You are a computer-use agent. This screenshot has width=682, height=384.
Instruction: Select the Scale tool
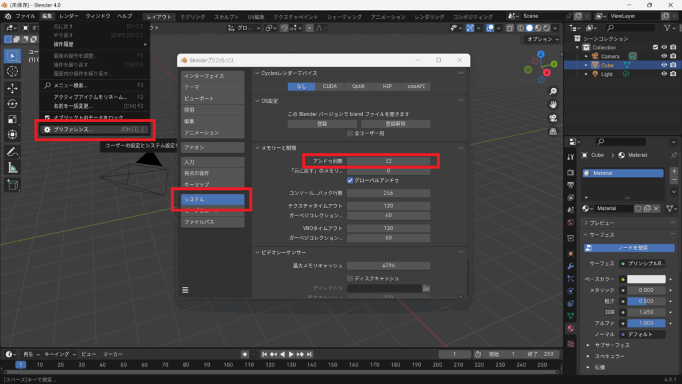pyautogui.click(x=12, y=119)
